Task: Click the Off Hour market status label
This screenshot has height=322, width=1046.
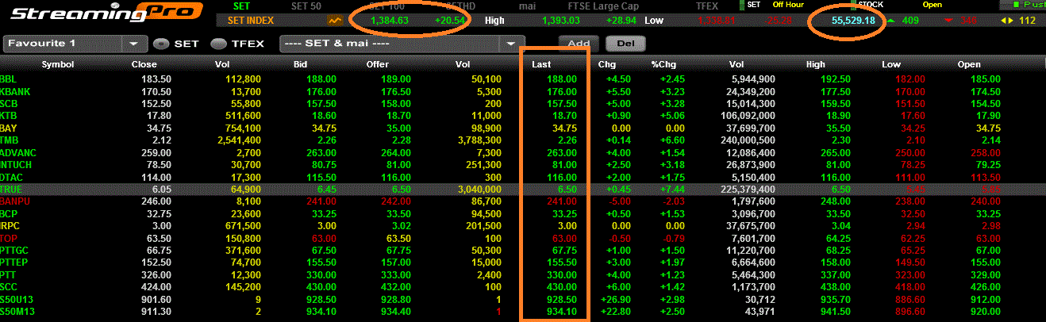Action: coord(790,5)
